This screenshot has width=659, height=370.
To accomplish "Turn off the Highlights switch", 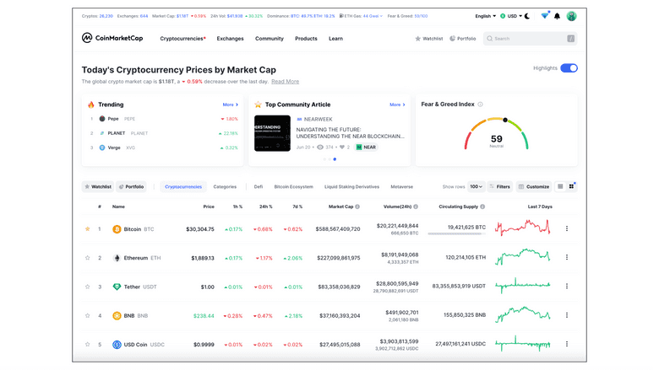I will 569,68.
